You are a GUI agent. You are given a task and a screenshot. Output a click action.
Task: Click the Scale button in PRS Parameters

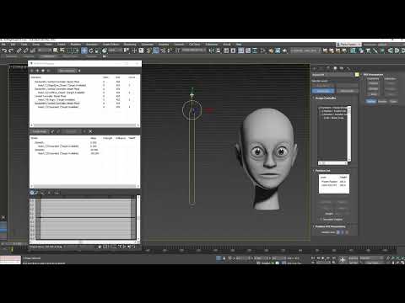click(x=393, y=101)
